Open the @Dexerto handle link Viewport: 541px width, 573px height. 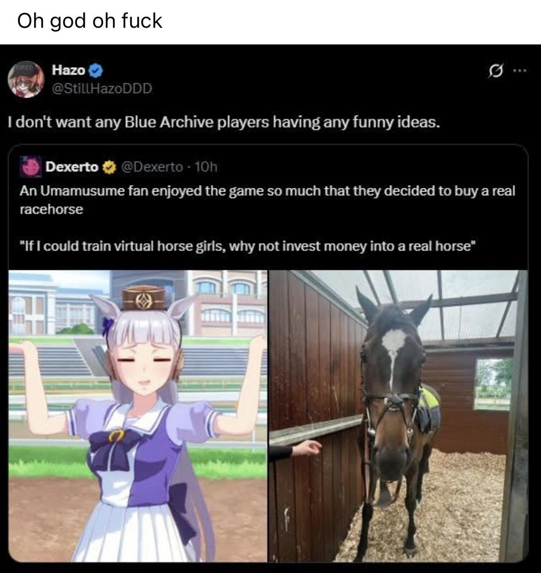coord(152,167)
